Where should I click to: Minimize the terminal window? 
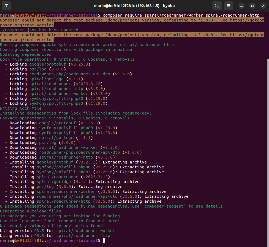coord(241,6)
